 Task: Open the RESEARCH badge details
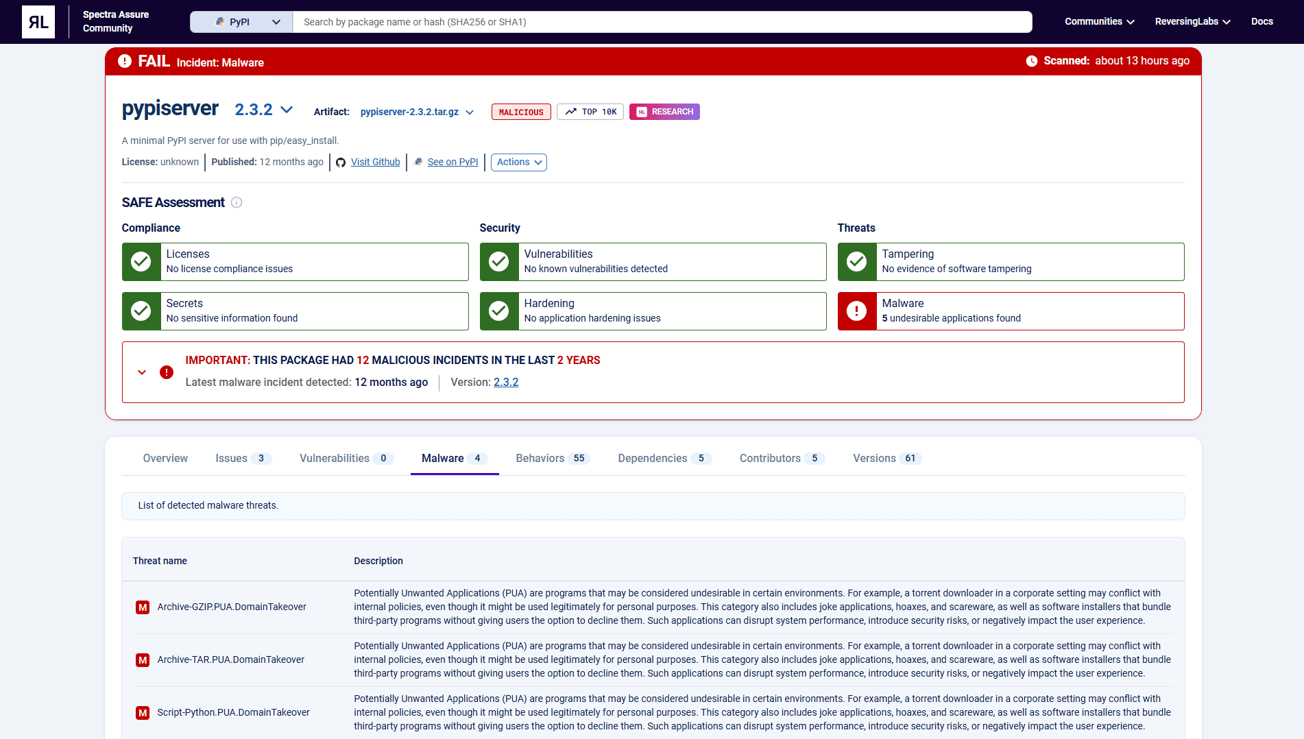click(664, 111)
